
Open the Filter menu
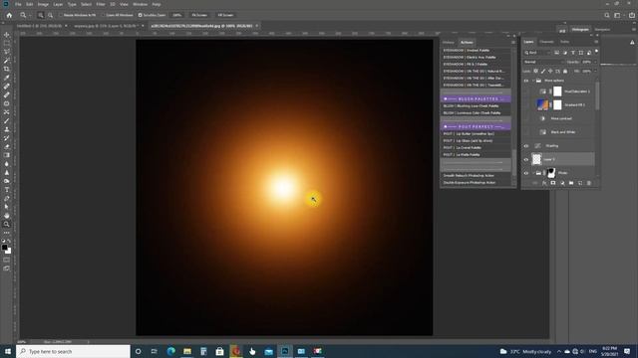tap(101, 4)
